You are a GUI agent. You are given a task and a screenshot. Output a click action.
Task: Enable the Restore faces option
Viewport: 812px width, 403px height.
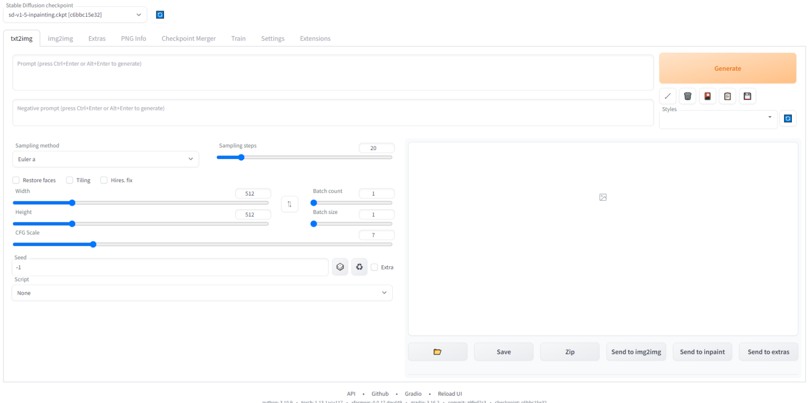(x=16, y=180)
